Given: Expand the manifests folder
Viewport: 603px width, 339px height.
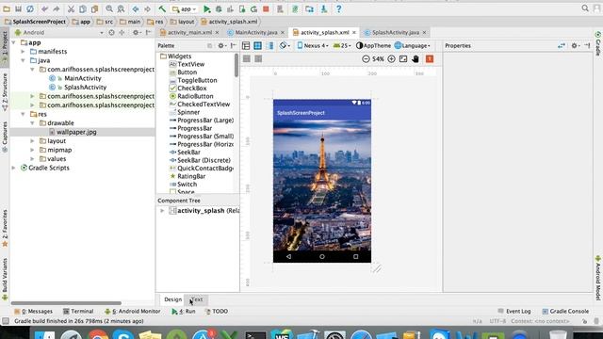Looking at the screenshot, I should pyautogui.click(x=23, y=52).
